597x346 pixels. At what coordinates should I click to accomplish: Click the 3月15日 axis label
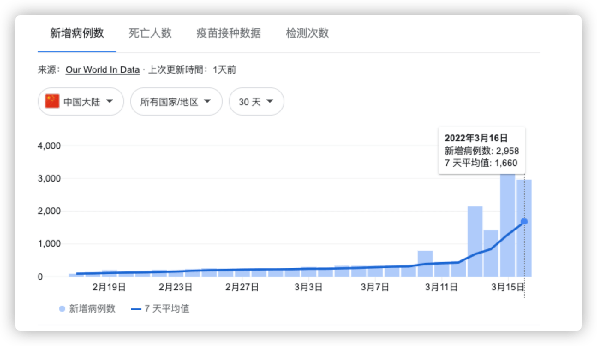(x=507, y=287)
